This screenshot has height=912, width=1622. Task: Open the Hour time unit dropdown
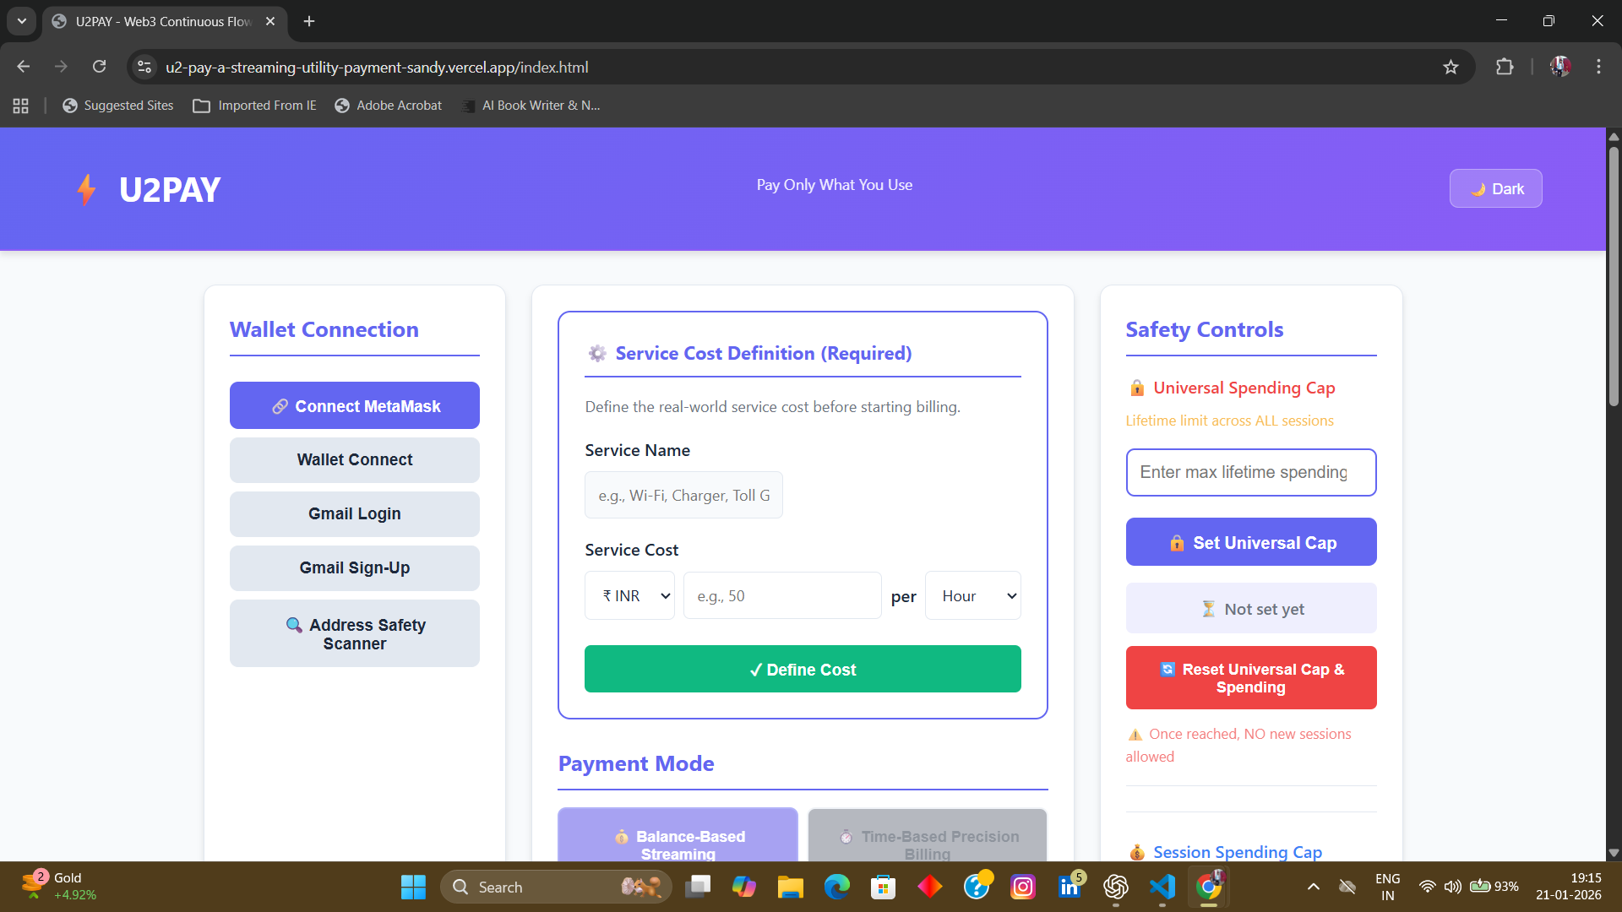972,596
